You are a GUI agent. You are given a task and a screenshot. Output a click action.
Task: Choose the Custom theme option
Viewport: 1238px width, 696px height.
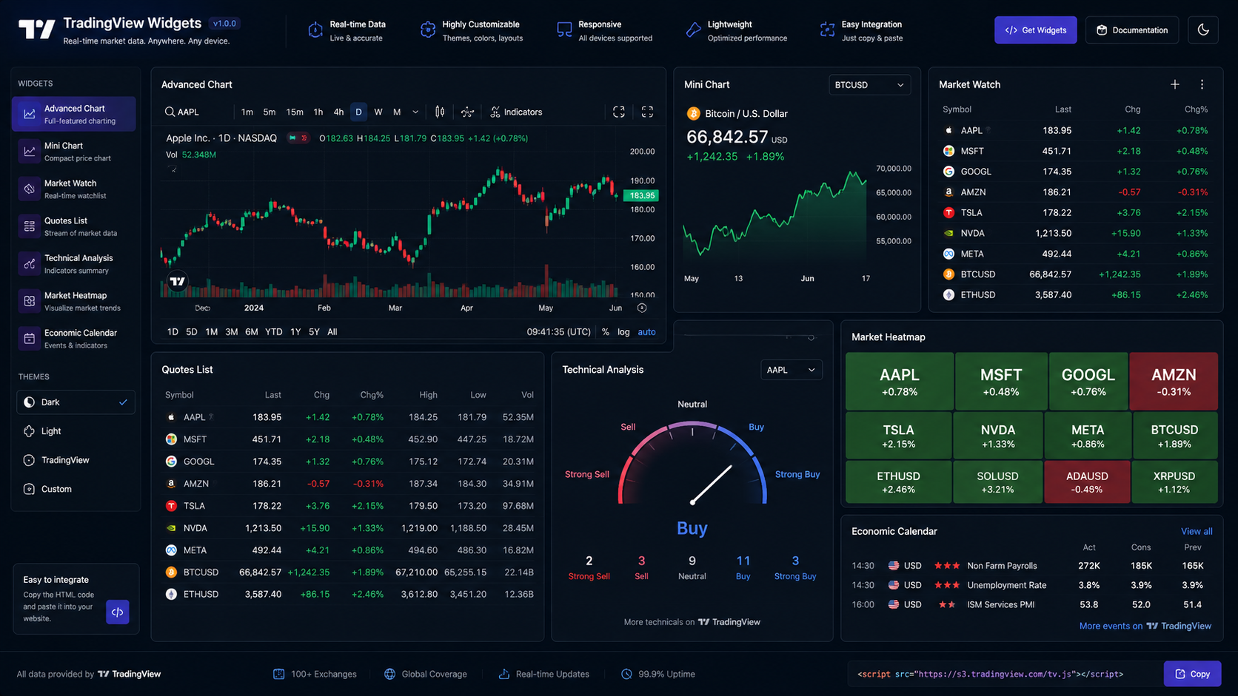click(76, 489)
